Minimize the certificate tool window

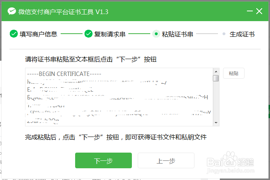click(x=250, y=11)
